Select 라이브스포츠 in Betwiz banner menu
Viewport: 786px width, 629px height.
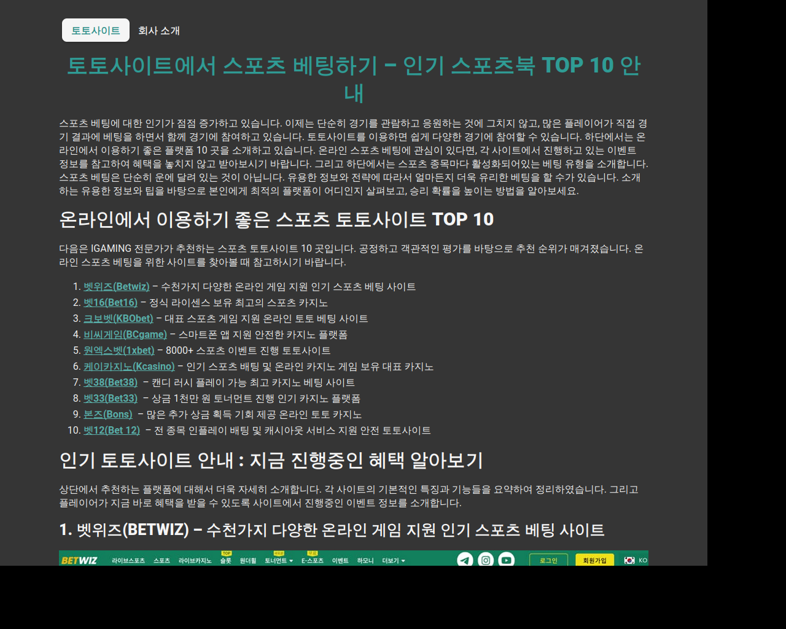pyautogui.click(x=128, y=561)
